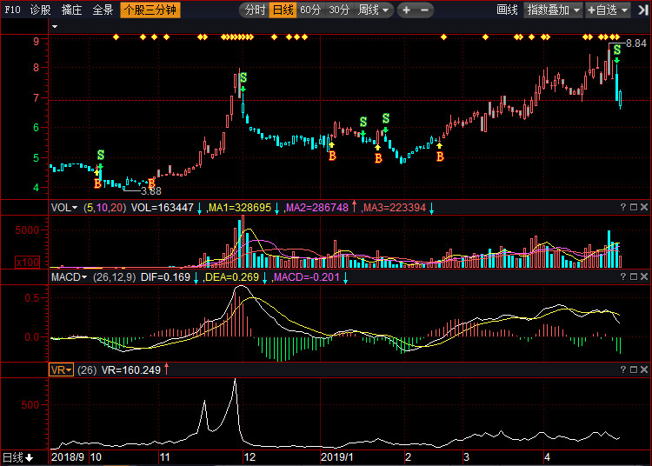This screenshot has height=466, width=652.
Task: Click the DEA=0.269 value
Action: pyautogui.click(x=232, y=277)
